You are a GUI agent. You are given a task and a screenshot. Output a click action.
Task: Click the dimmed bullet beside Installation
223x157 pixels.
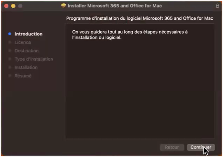tap(10, 68)
